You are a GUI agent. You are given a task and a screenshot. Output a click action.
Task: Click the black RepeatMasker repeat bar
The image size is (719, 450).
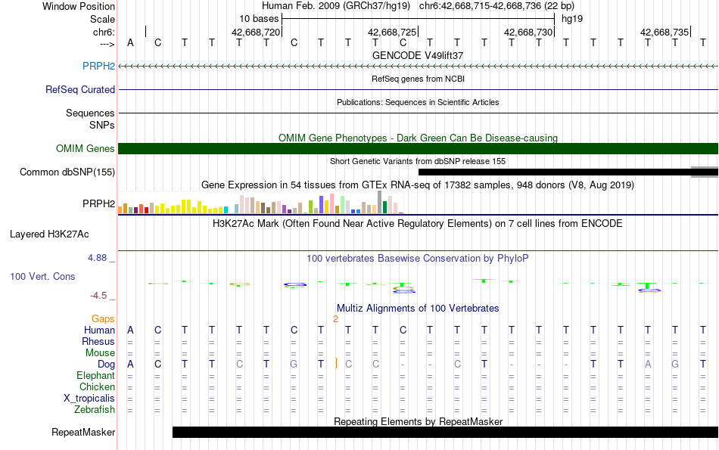(x=445, y=432)
